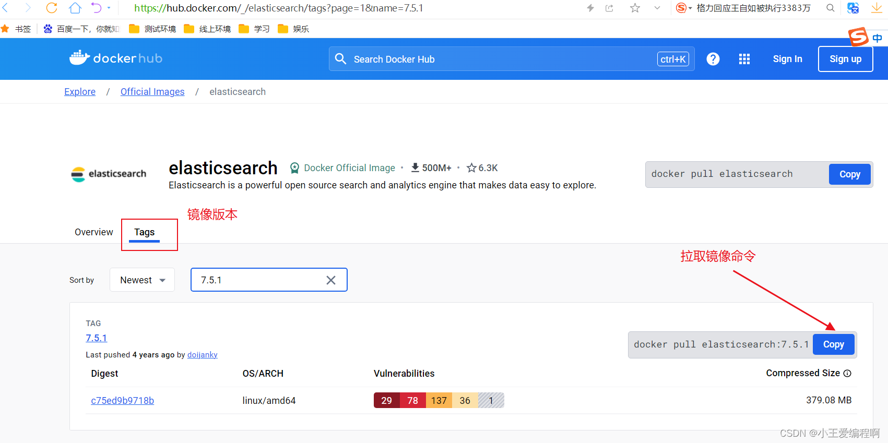Open the 娱乐 bookmark folder
Viewport: 888px width, 443px height.
click(293, 29)
